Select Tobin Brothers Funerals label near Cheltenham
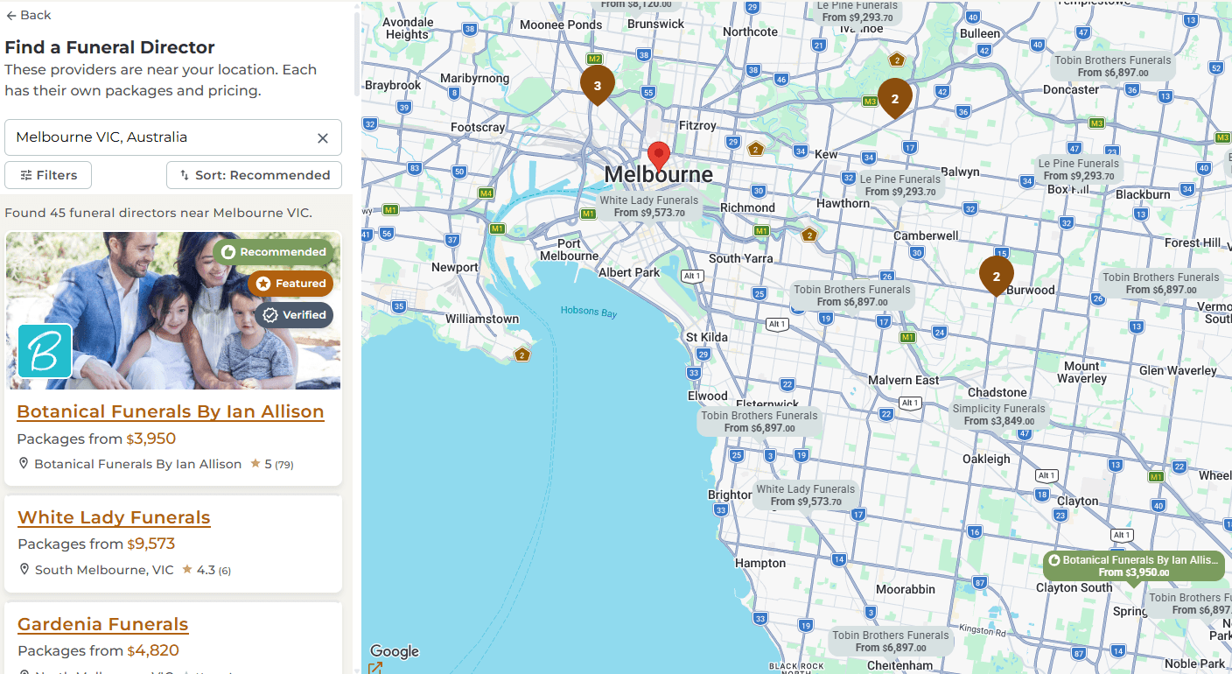This screenshot has width=1232, height=674. point(891,642)
